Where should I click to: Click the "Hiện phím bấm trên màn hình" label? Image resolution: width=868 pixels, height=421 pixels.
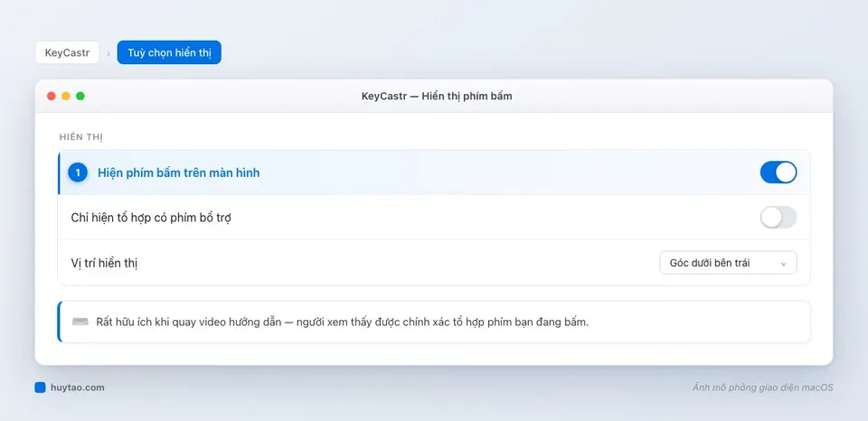(x=179, y=173)
